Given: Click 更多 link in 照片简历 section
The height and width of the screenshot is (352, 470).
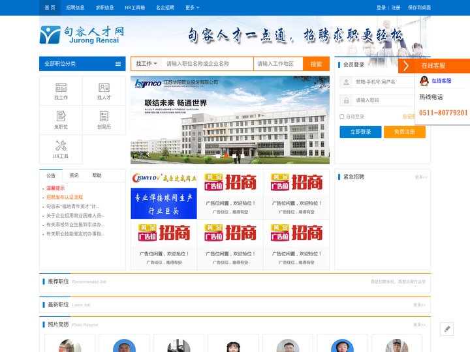Looking at the screenshot, I should coord(419,325).
